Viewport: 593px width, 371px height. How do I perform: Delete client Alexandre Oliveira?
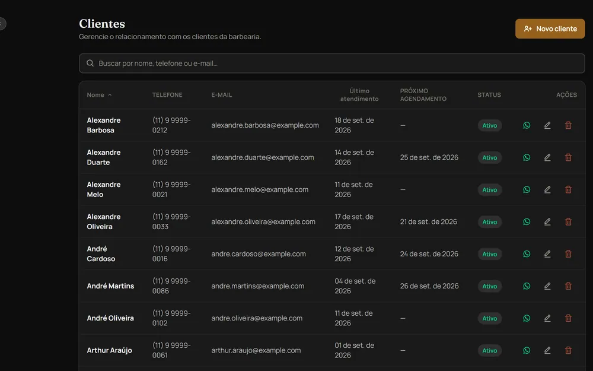point(568,222)
